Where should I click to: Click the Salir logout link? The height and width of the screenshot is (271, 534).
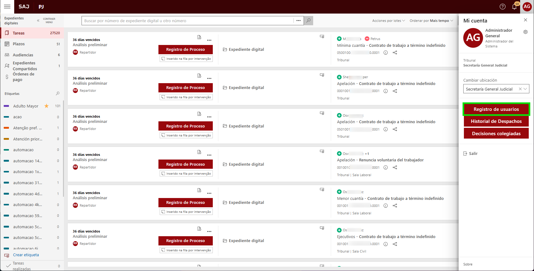pos(473,153)
